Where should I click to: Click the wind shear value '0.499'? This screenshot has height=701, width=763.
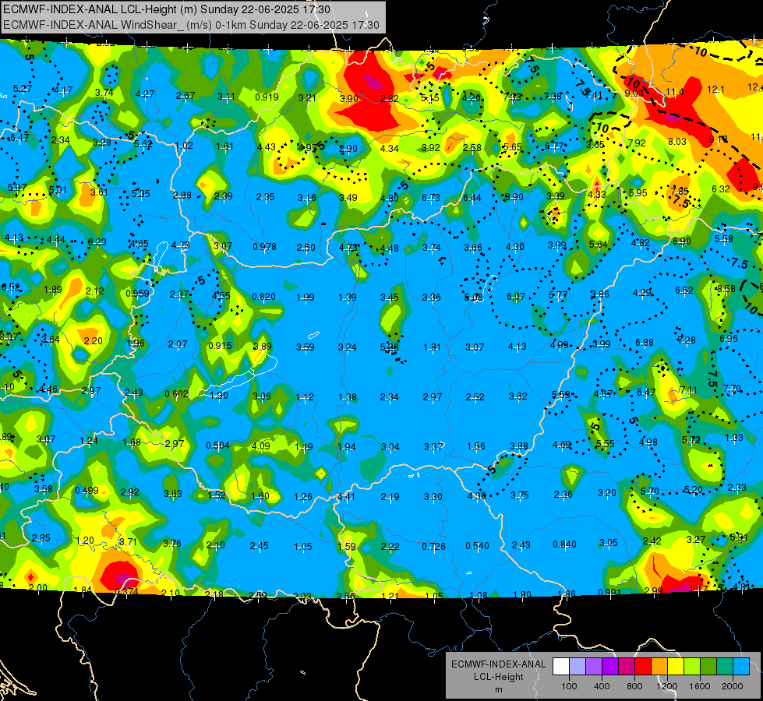87,491
